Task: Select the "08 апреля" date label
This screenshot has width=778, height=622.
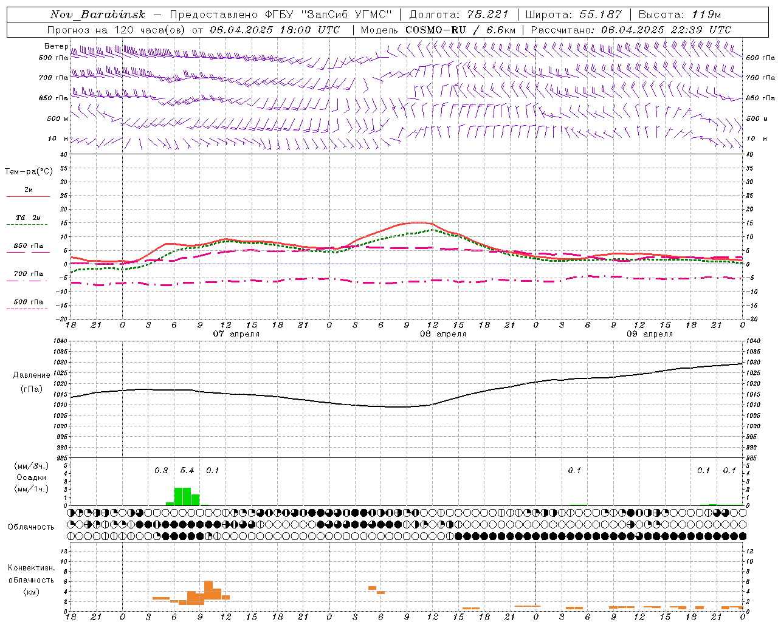Action: [x=443, y=334]
